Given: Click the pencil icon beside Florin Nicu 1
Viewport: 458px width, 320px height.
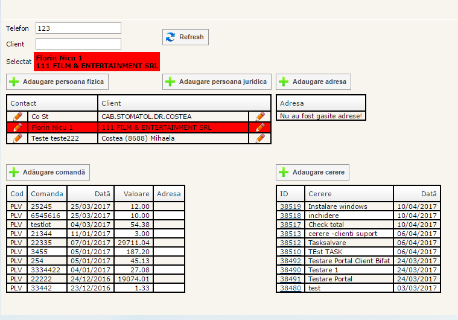Looking at the screenshot, I should 17,127.
